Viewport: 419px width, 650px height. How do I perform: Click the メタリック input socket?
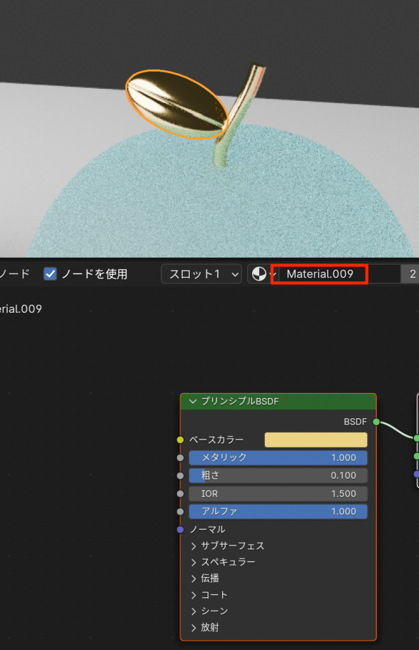(180, 458)
